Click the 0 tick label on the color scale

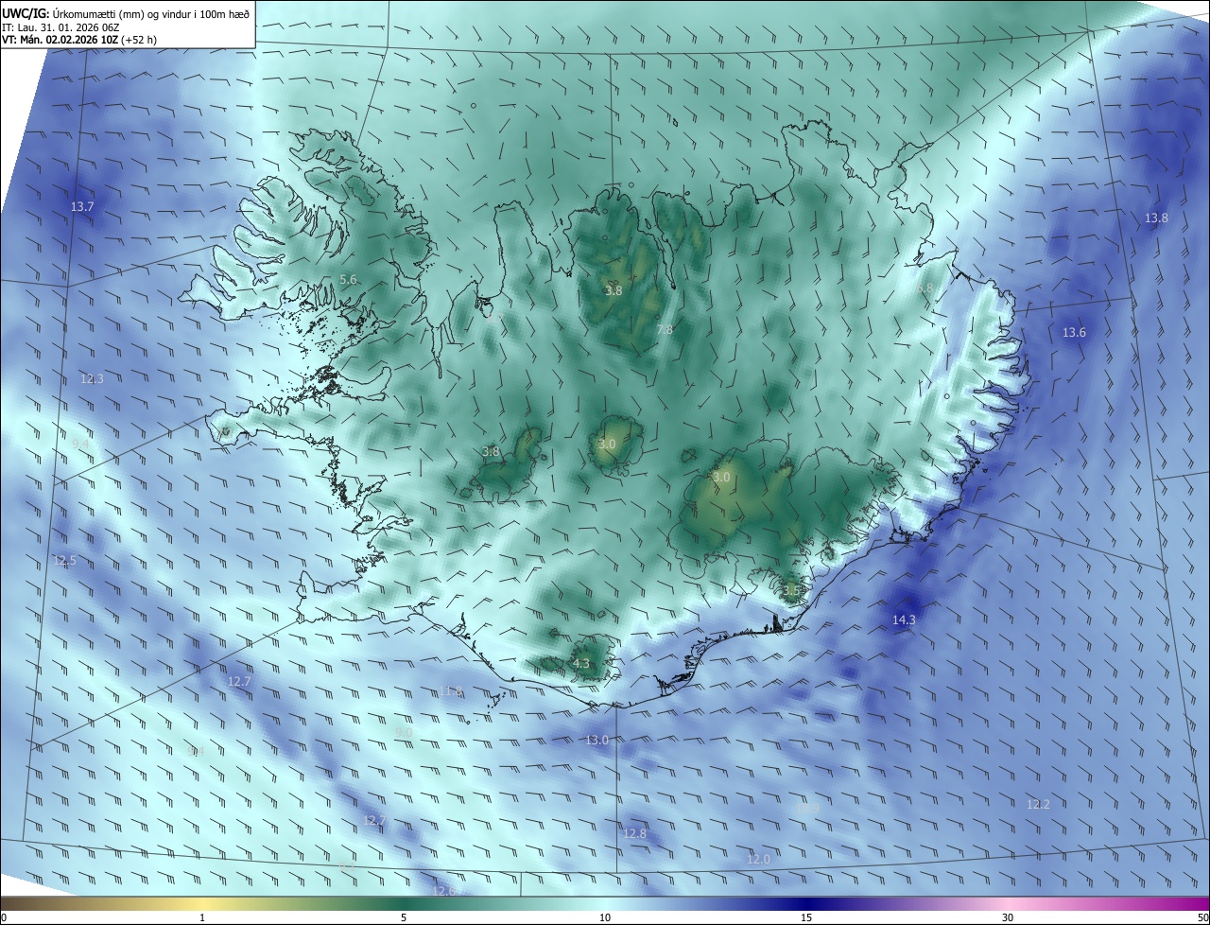[4, 917]
